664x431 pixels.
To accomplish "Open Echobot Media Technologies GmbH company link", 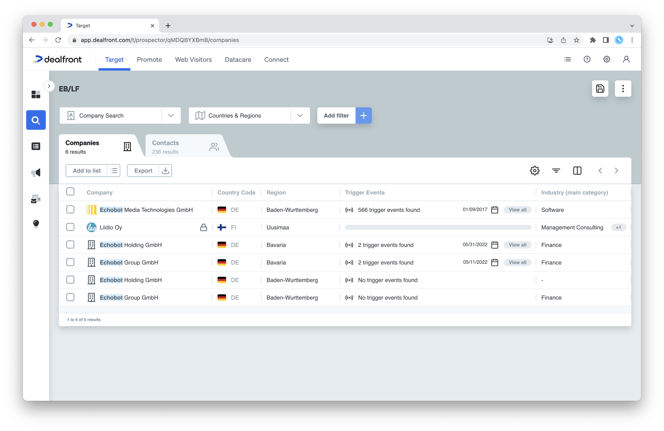I will pos(146,210).
